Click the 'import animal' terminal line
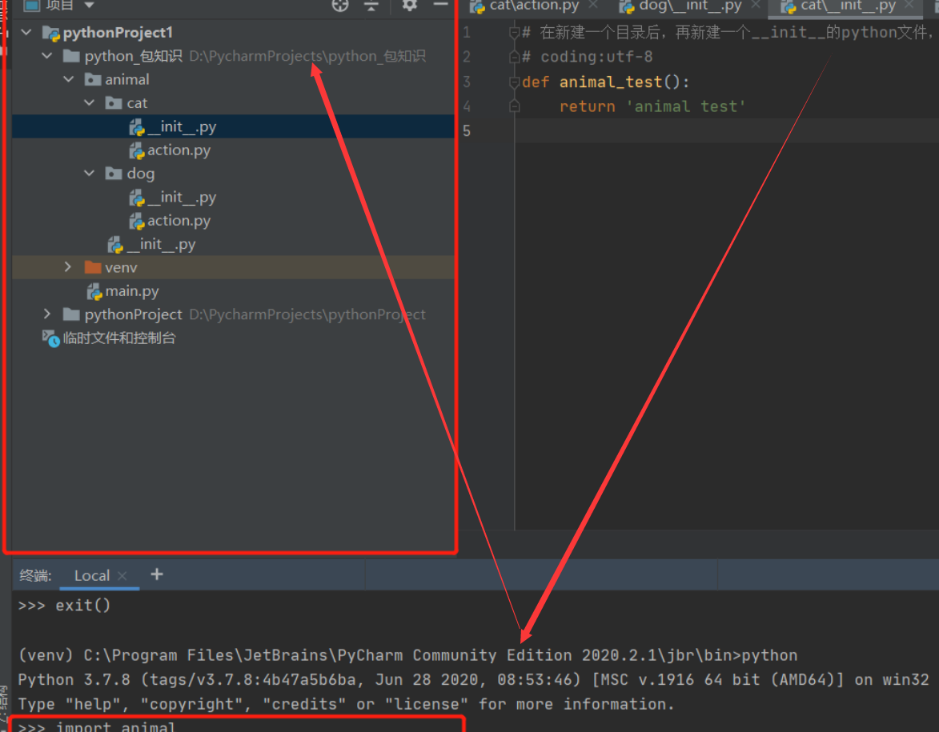939x732 pixels. [97, 726]
